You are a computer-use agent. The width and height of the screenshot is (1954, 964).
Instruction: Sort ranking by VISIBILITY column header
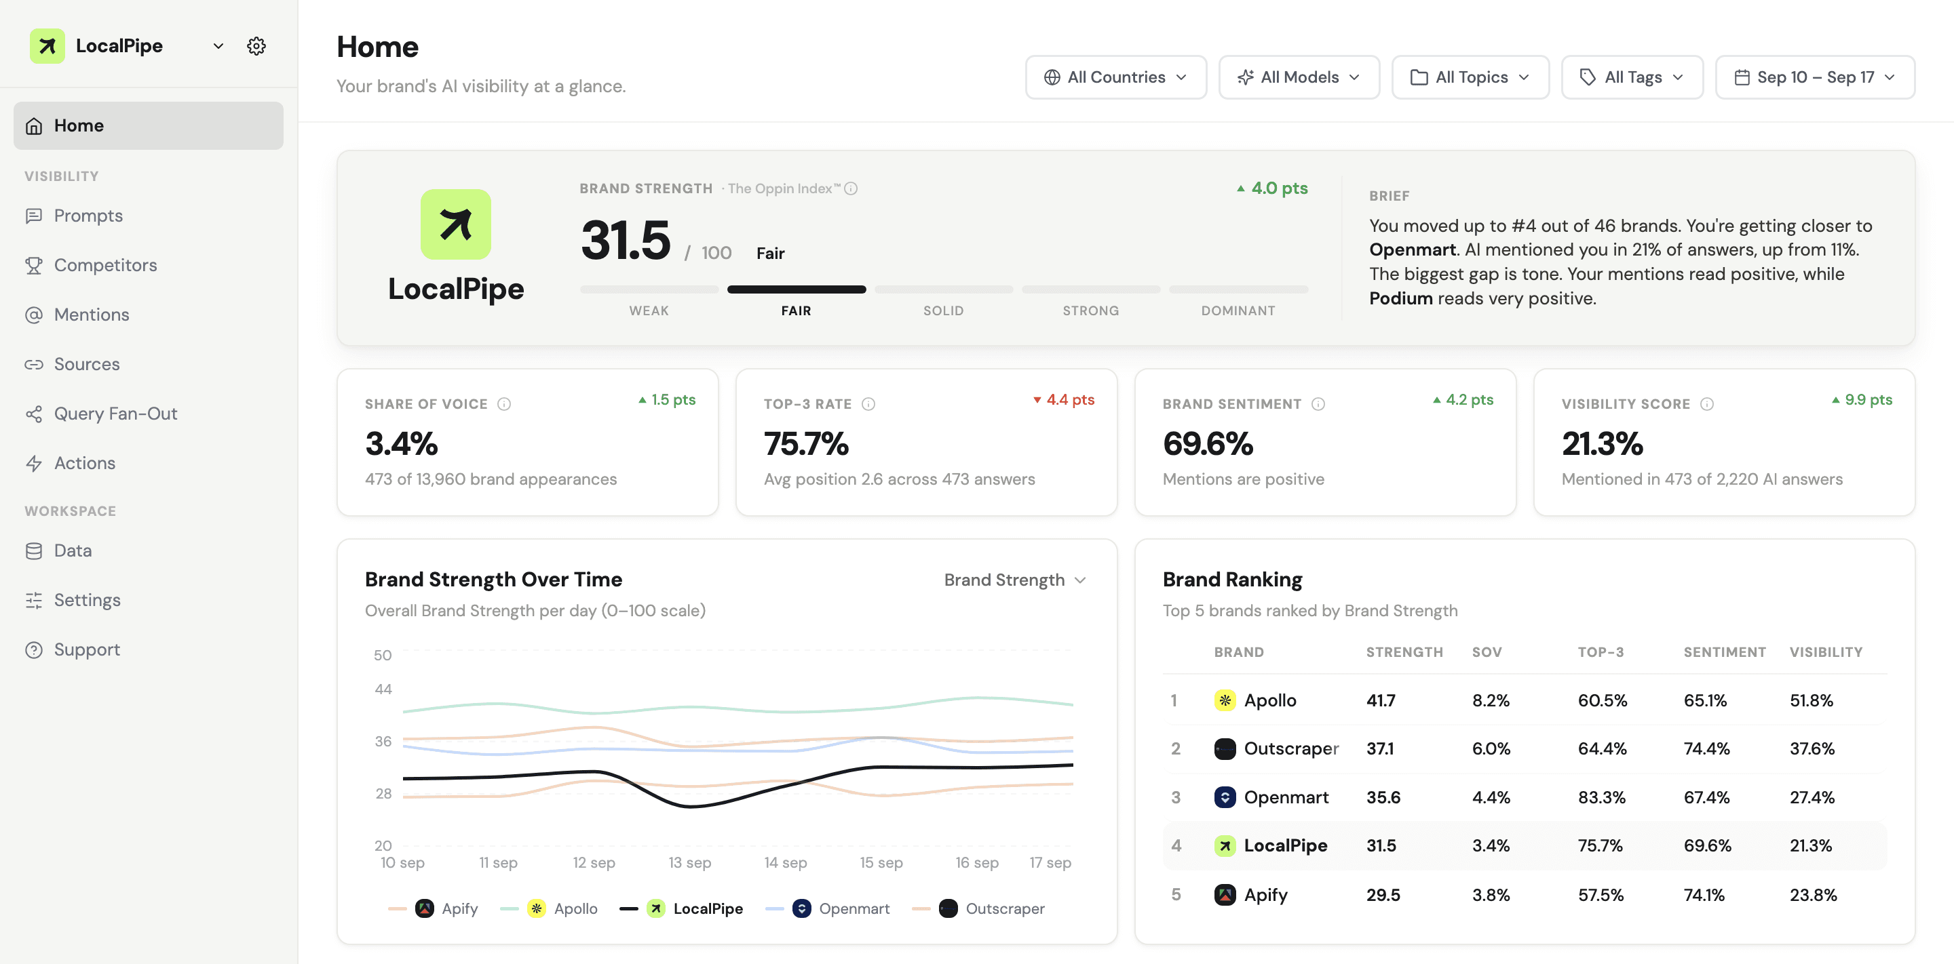[x=1826, y=653]
